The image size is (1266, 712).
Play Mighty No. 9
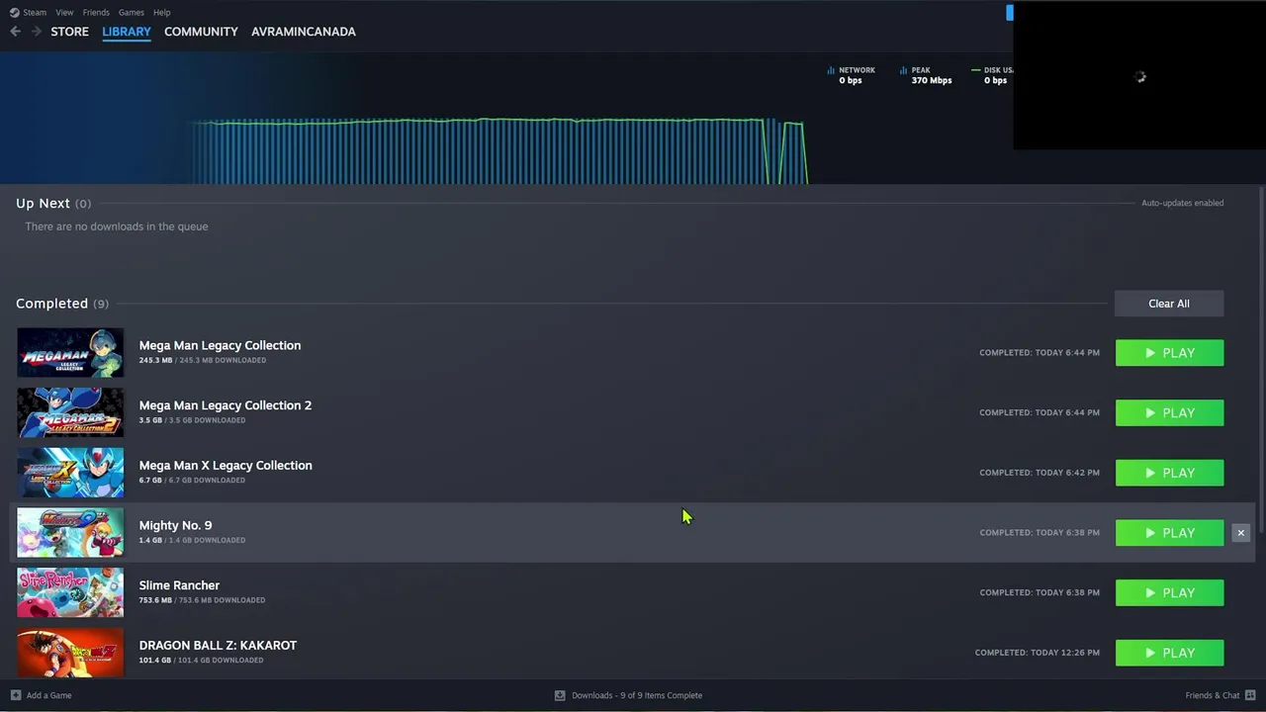coord(1169,533)
